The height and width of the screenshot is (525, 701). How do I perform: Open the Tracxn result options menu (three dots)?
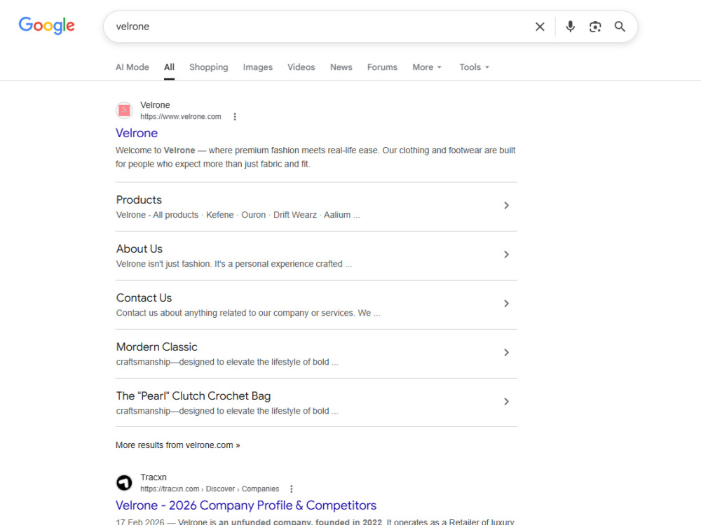pos(292,489)
